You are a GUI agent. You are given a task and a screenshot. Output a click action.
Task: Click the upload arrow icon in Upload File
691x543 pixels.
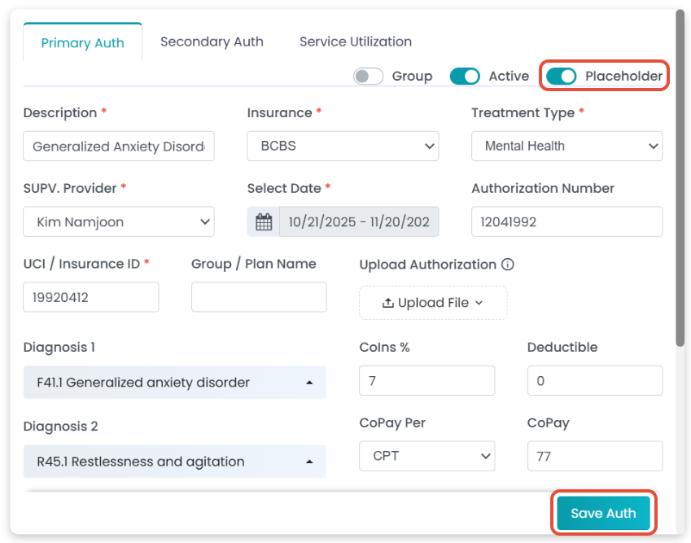coord(388,303)
